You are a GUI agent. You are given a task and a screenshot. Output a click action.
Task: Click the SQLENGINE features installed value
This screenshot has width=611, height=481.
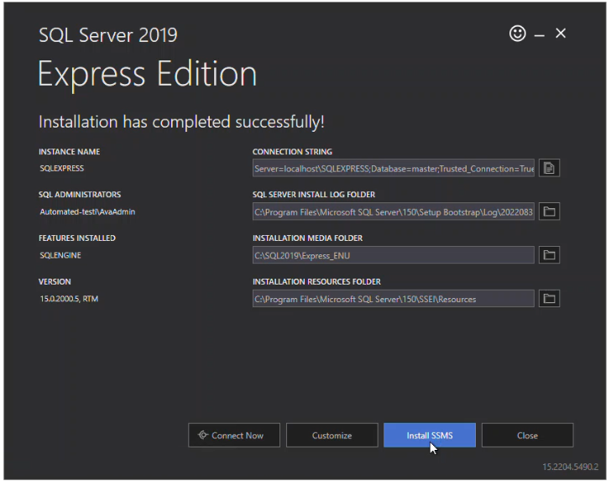pos(60,255)
